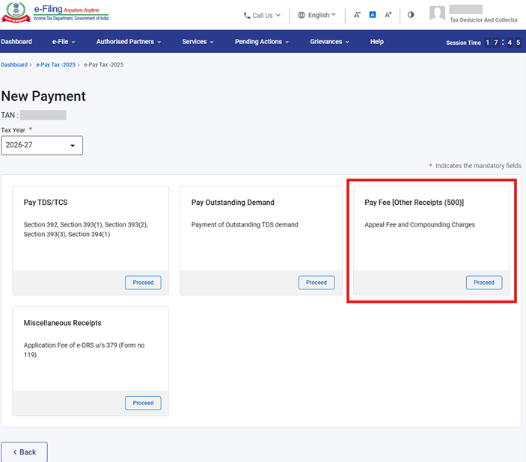Expand the Pending Actions menu
The image size is (526, 462).
click(x=262, y=42)
